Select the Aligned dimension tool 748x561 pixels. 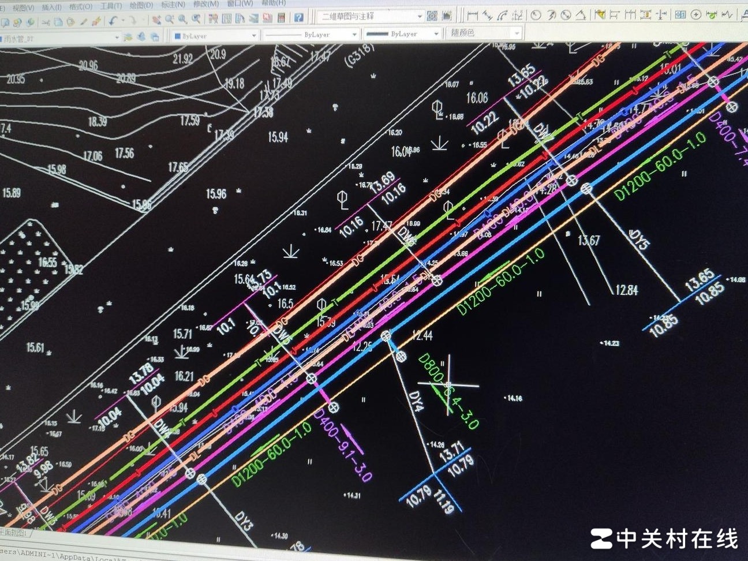pyautogui.click(x=488, y=16)
